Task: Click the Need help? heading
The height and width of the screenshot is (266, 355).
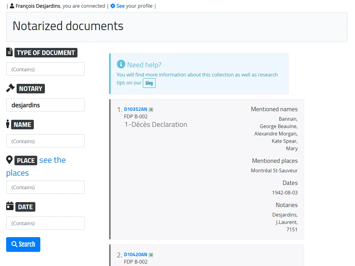Action: point(144,65)
